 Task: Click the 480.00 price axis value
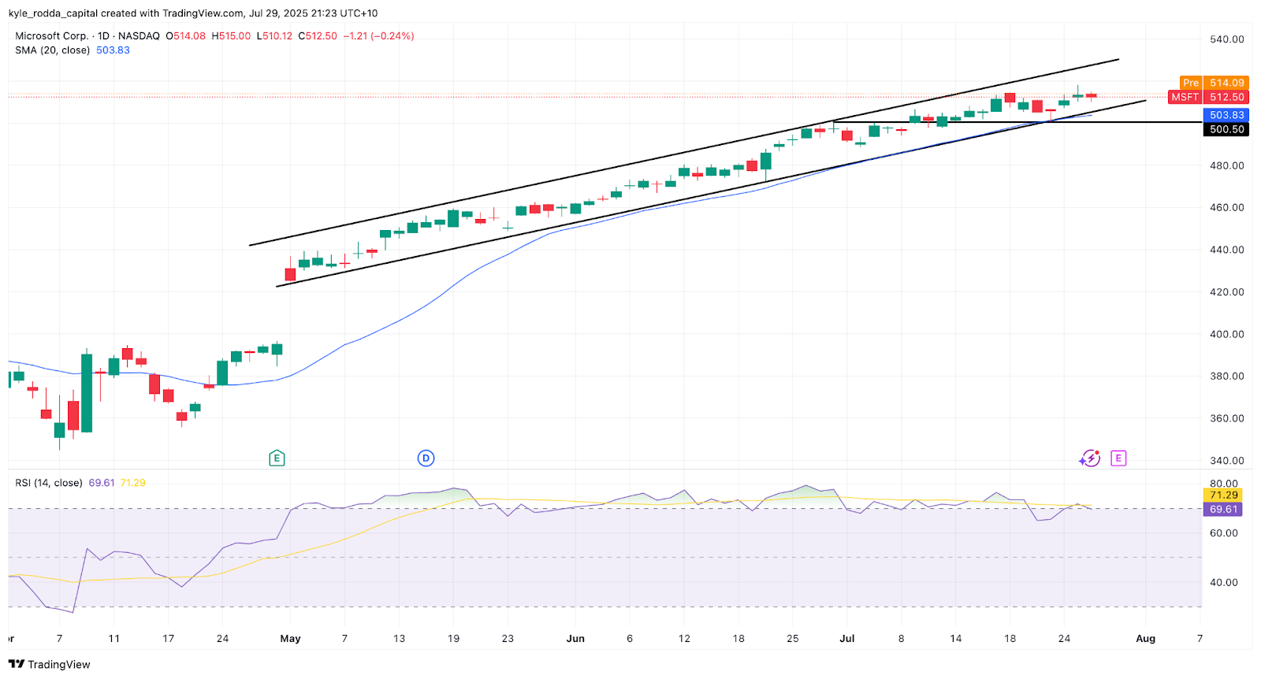(1227, 165)
